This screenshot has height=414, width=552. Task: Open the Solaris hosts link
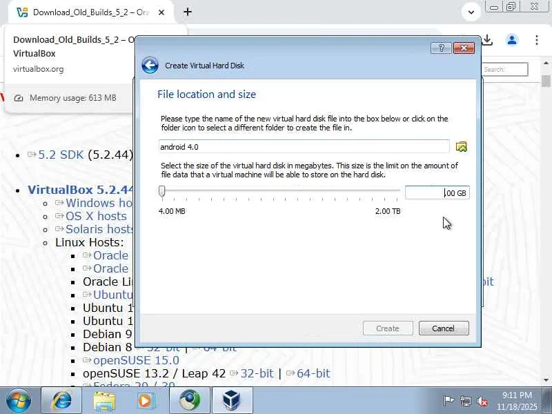tap(99, 229)
